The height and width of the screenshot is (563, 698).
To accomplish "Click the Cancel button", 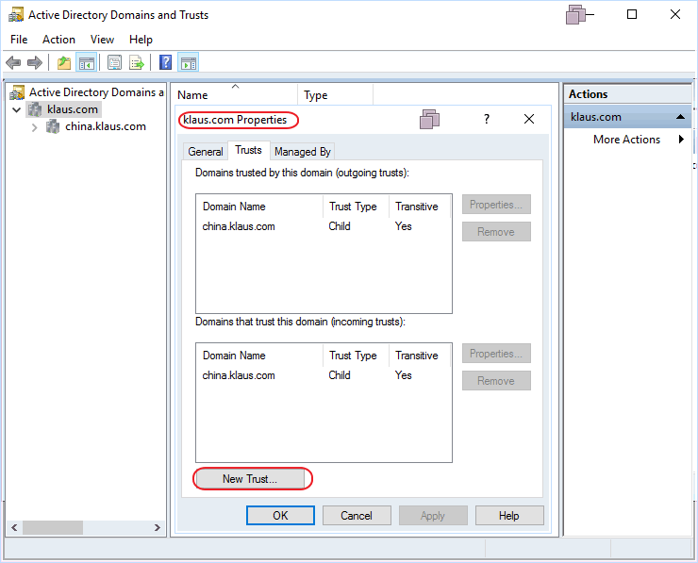I will (x=357, y=516).
